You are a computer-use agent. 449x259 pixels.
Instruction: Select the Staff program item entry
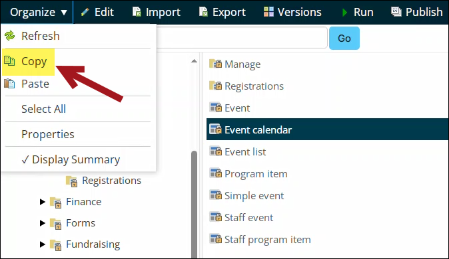(267, 239)
